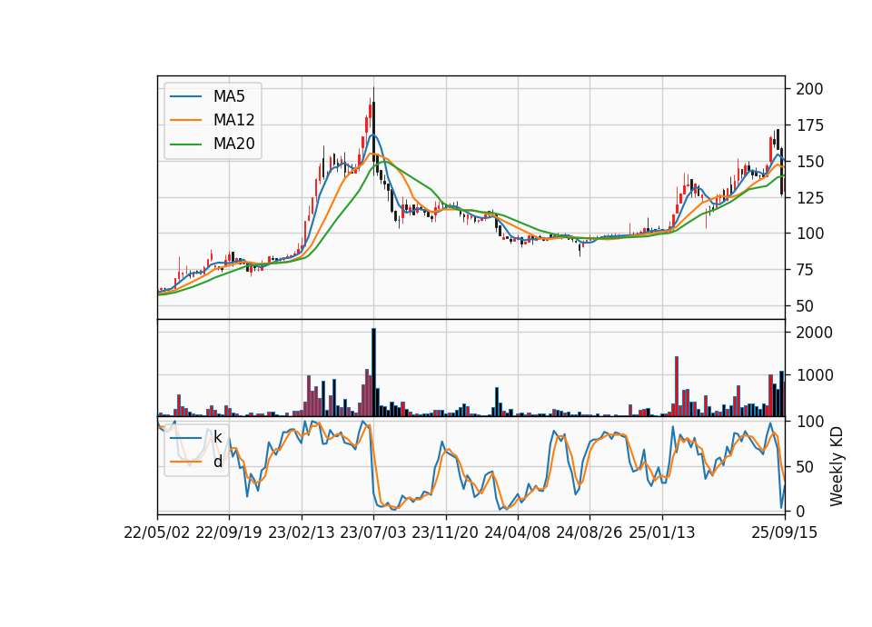Image resolution: width=872 pixels, height=627 pixels.
Task: Click the 22/09/19 date tick label
Action: 229,533
